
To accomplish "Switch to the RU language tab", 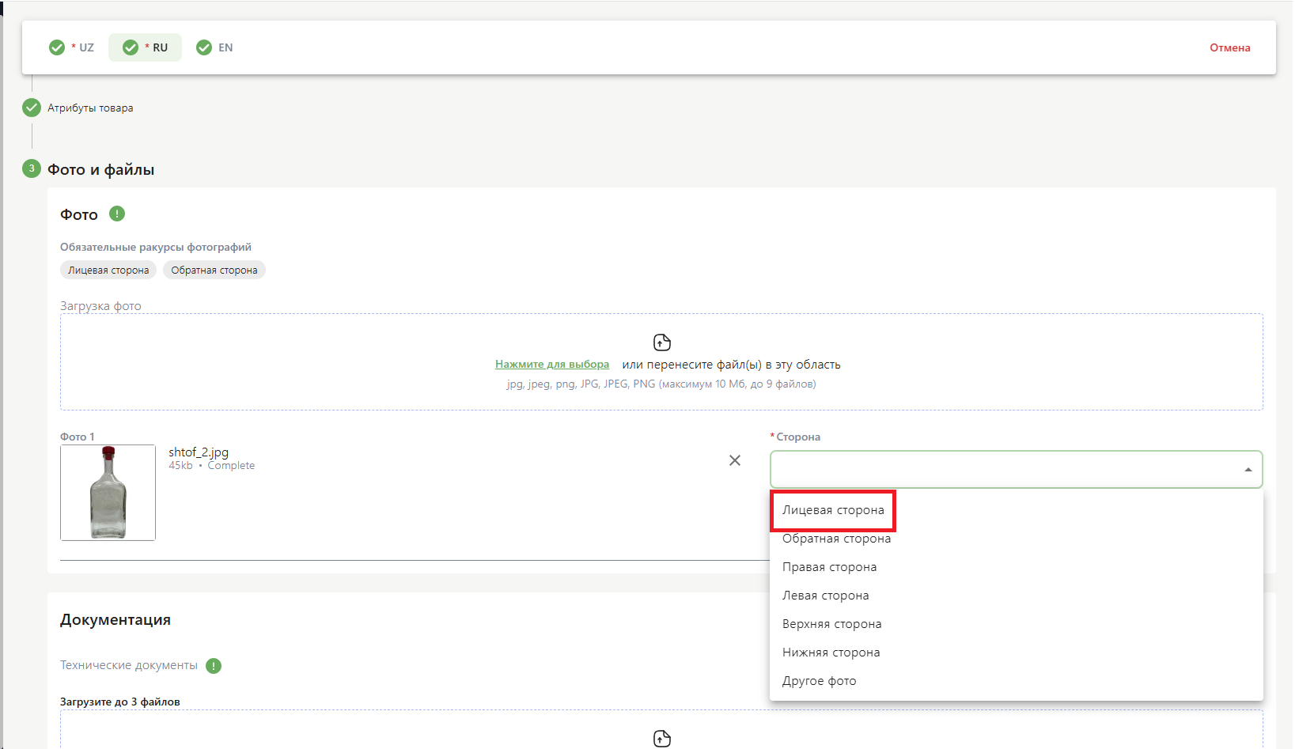I will (146, 47).
